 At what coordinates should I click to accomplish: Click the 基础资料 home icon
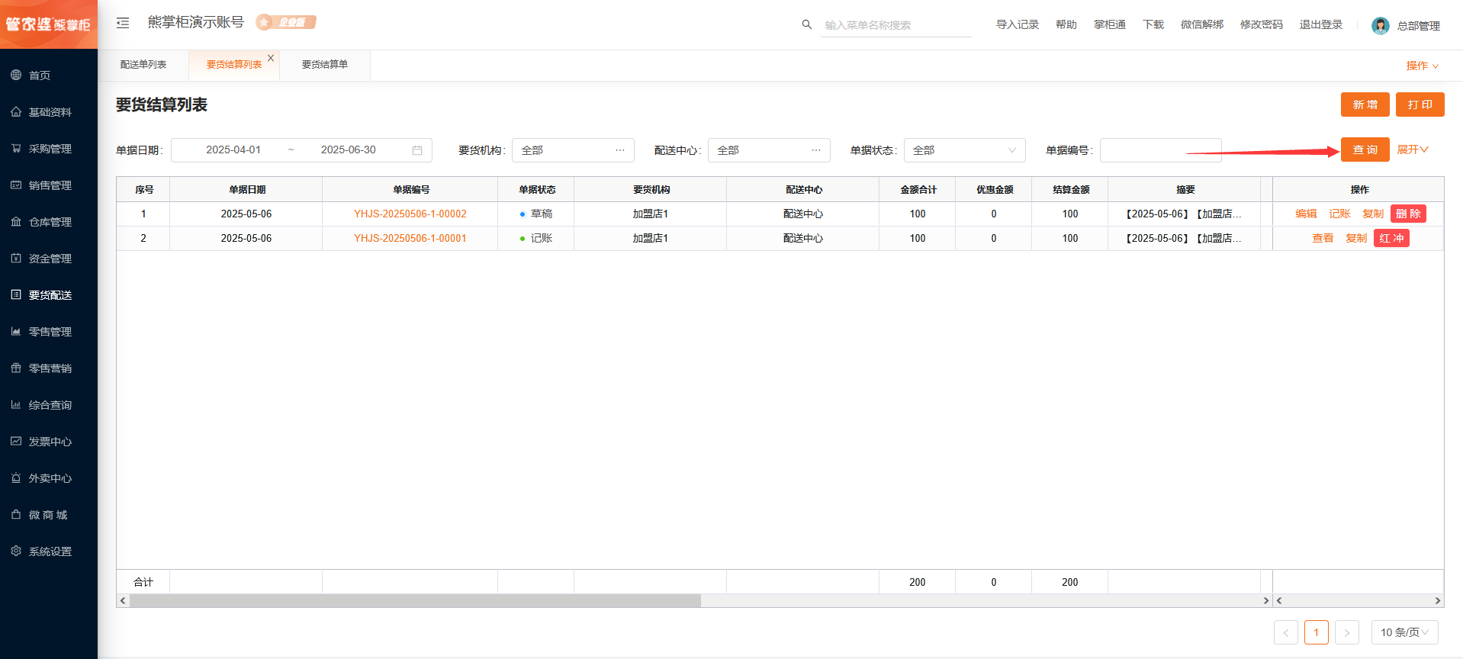(x=16, y=111)
